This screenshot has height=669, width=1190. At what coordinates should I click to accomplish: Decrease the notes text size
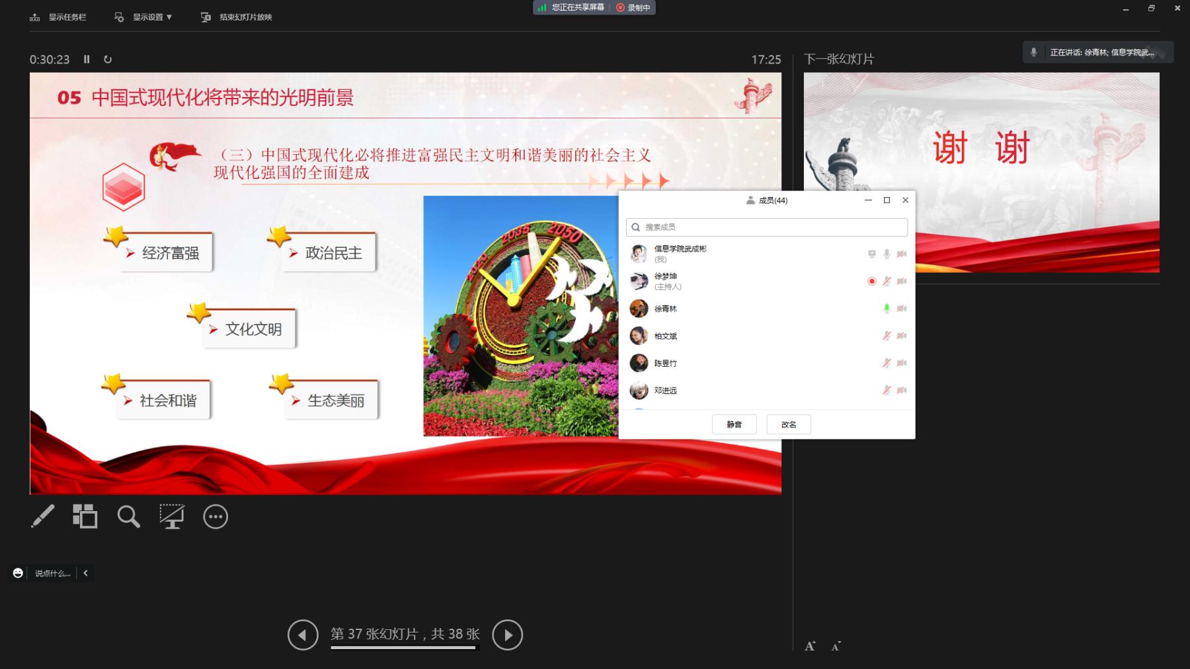tap(836, 646)
